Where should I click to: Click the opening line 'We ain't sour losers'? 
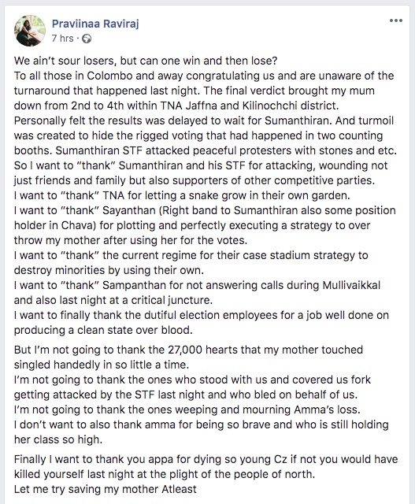pyautogui.click(x=146, y=61)
